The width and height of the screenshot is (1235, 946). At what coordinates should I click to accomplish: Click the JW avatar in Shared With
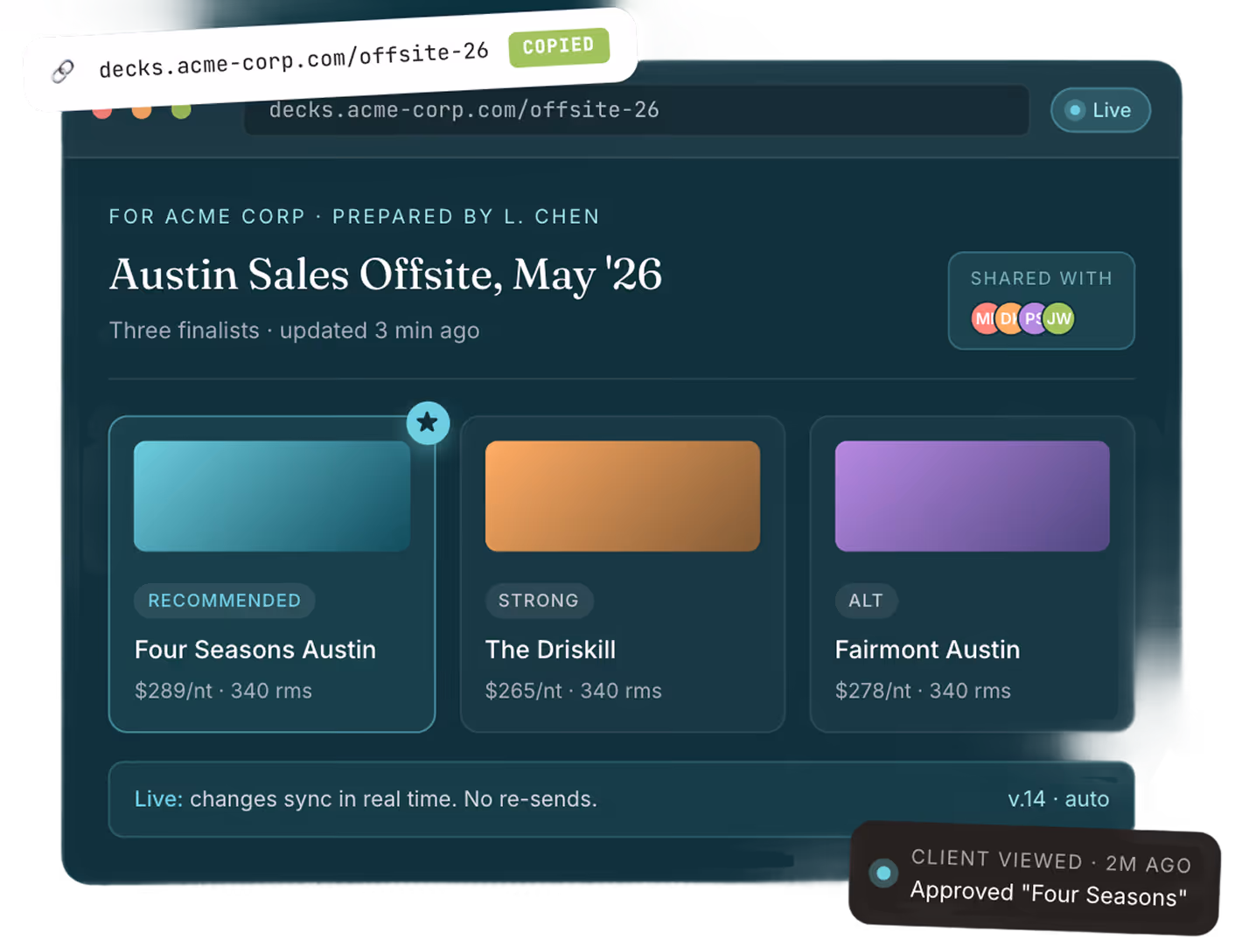1058,319
